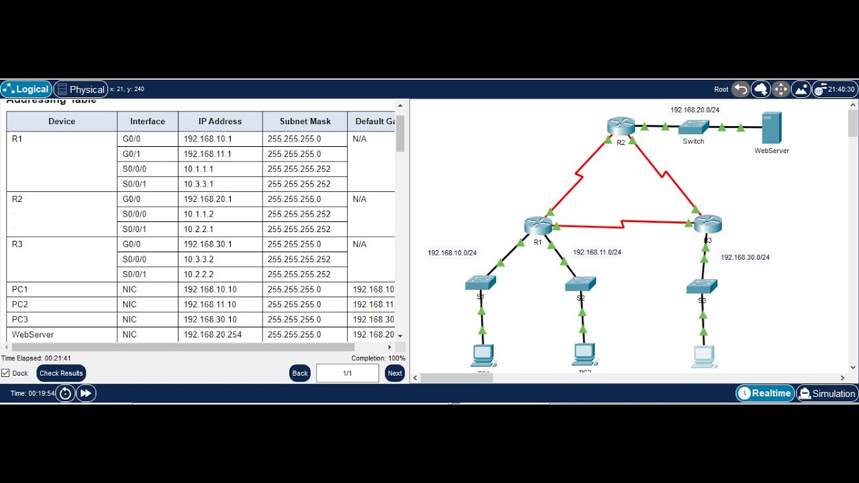Click the 1/1 page number field
The height and width of the screenshot is (483, 859).
tap(348, 373)
